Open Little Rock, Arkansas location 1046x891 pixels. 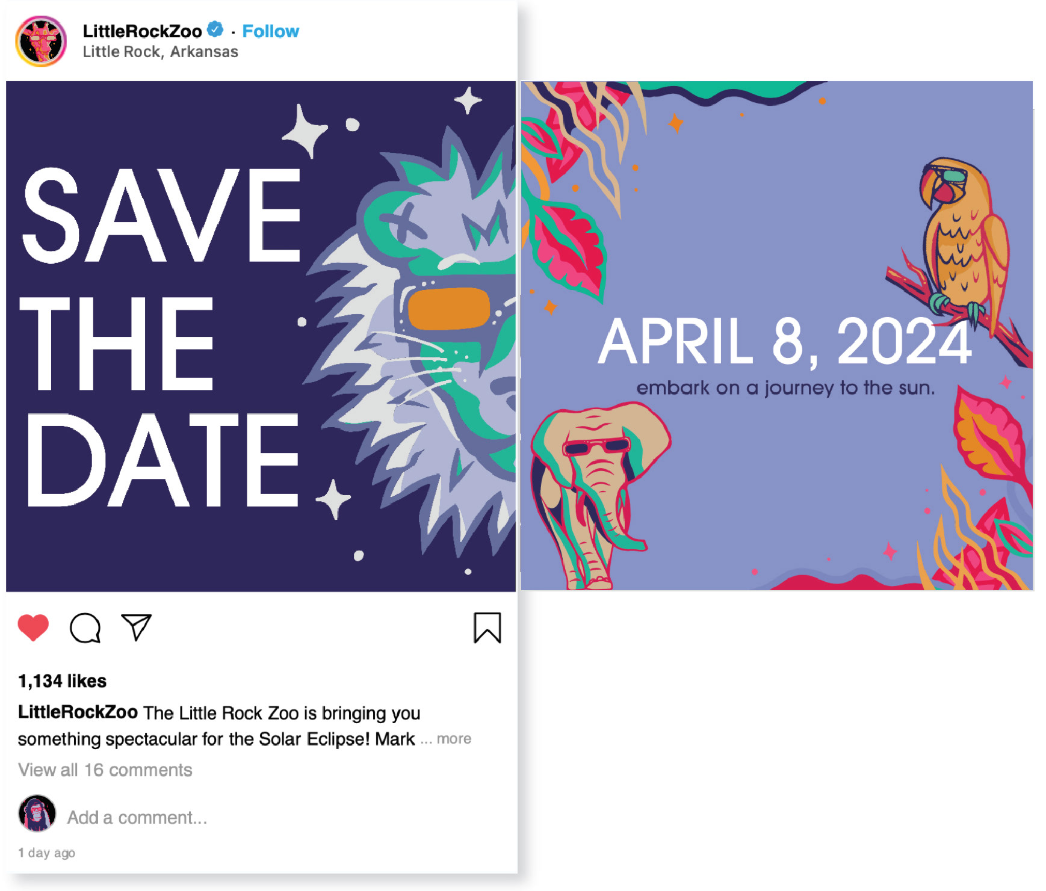[160, 52]
